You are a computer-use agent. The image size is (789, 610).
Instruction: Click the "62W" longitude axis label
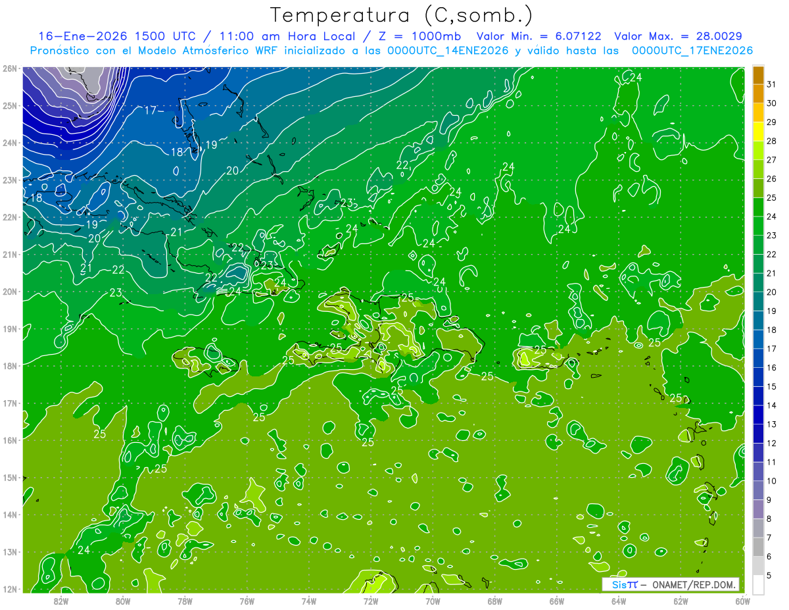pos(681,601)
